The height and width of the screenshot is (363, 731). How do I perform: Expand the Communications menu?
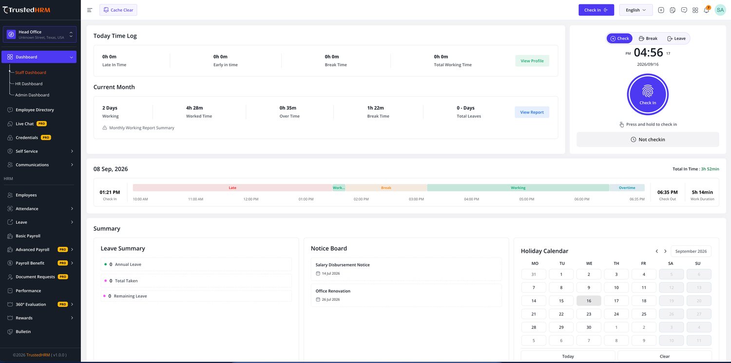pyautogui.click(x=40, y=165)
